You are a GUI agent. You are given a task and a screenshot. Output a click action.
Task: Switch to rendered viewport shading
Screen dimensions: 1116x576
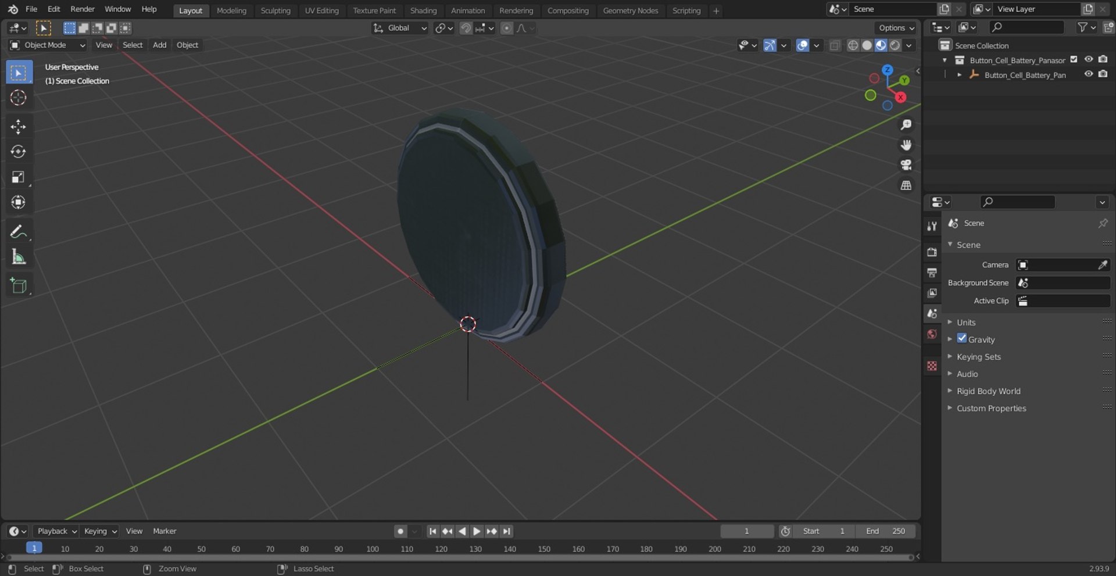(895, 45)
